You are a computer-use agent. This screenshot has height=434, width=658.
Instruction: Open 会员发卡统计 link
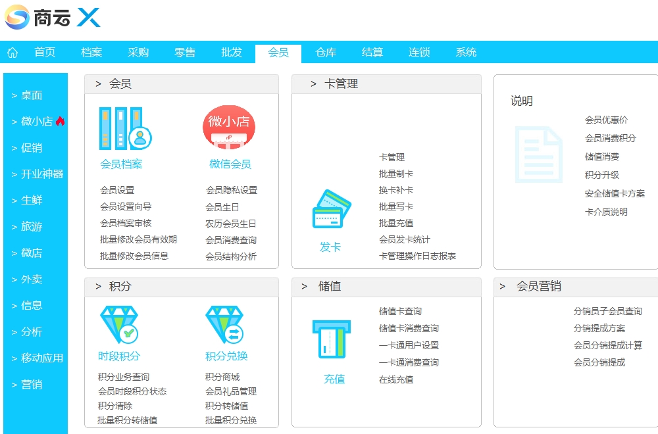pos(405,239)
